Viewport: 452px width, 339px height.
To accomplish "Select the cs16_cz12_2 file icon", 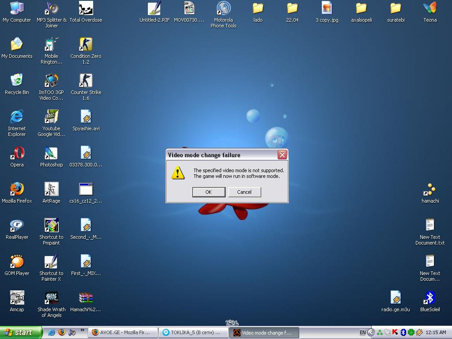I will tap(86, 192).
